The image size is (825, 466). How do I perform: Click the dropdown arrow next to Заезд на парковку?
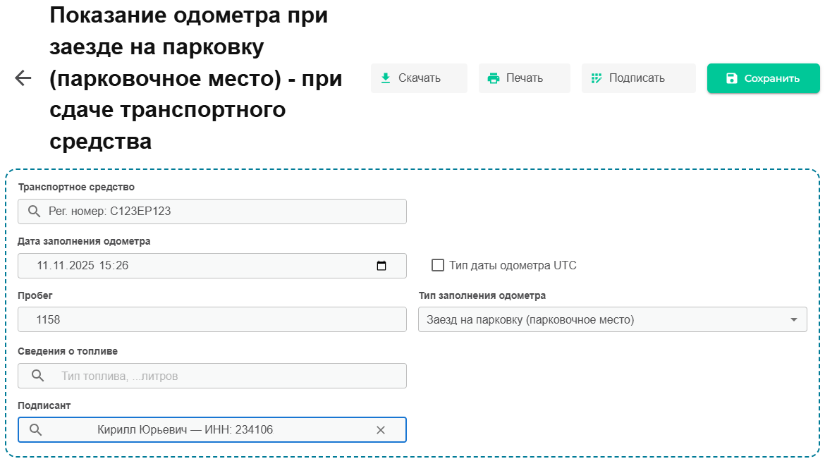[x=794, y=319]
